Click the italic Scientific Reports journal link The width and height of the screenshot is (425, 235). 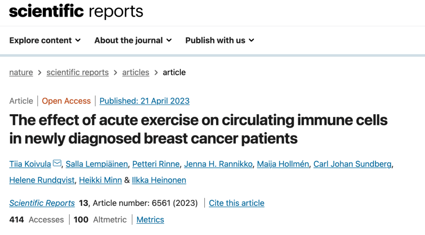(42, 203)
